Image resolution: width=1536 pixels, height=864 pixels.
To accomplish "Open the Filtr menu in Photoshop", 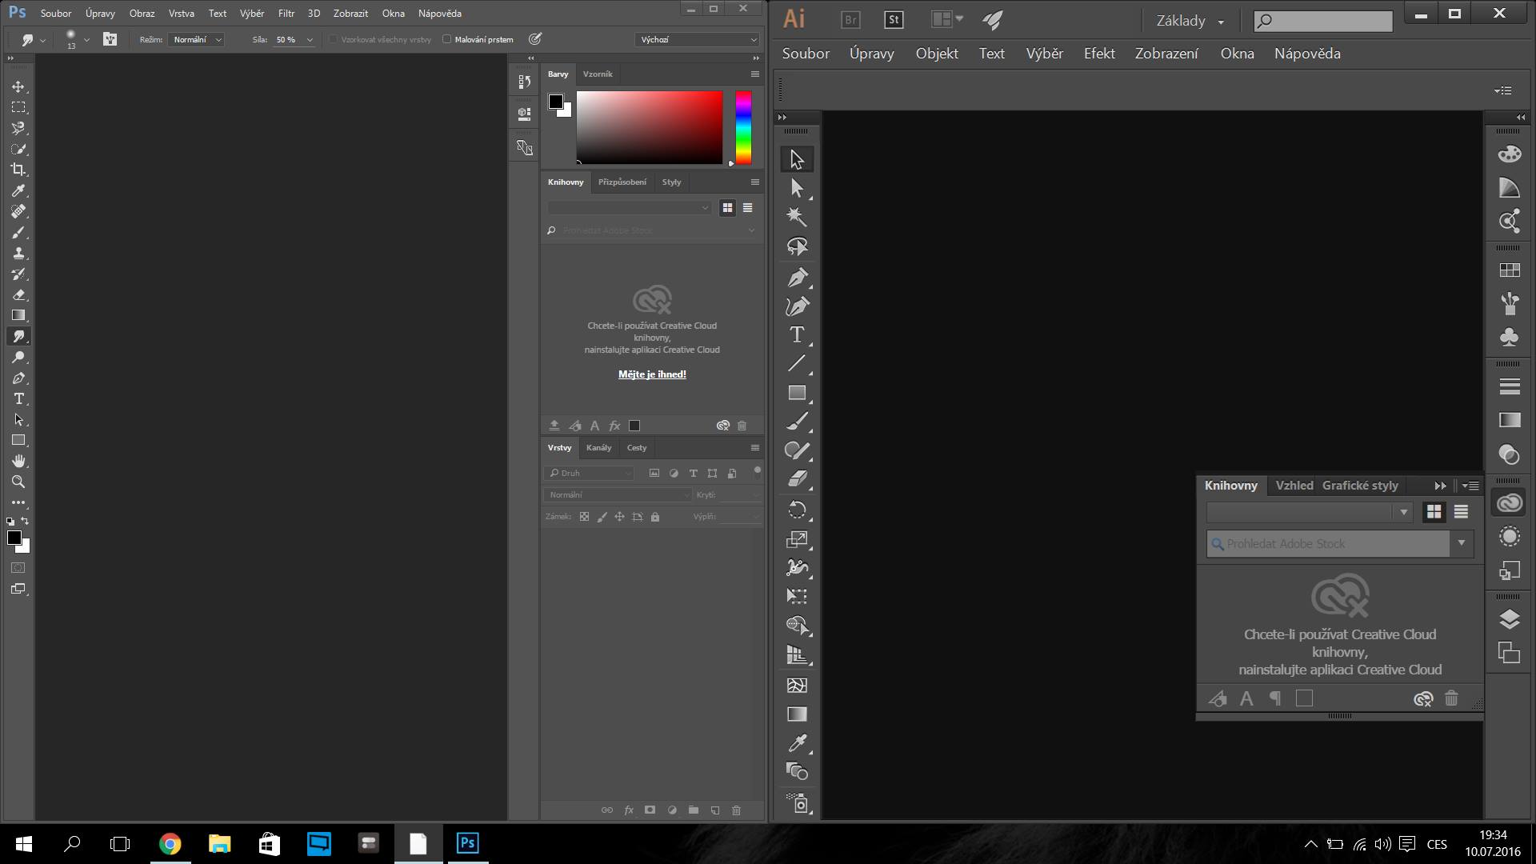I will (286, 14).
